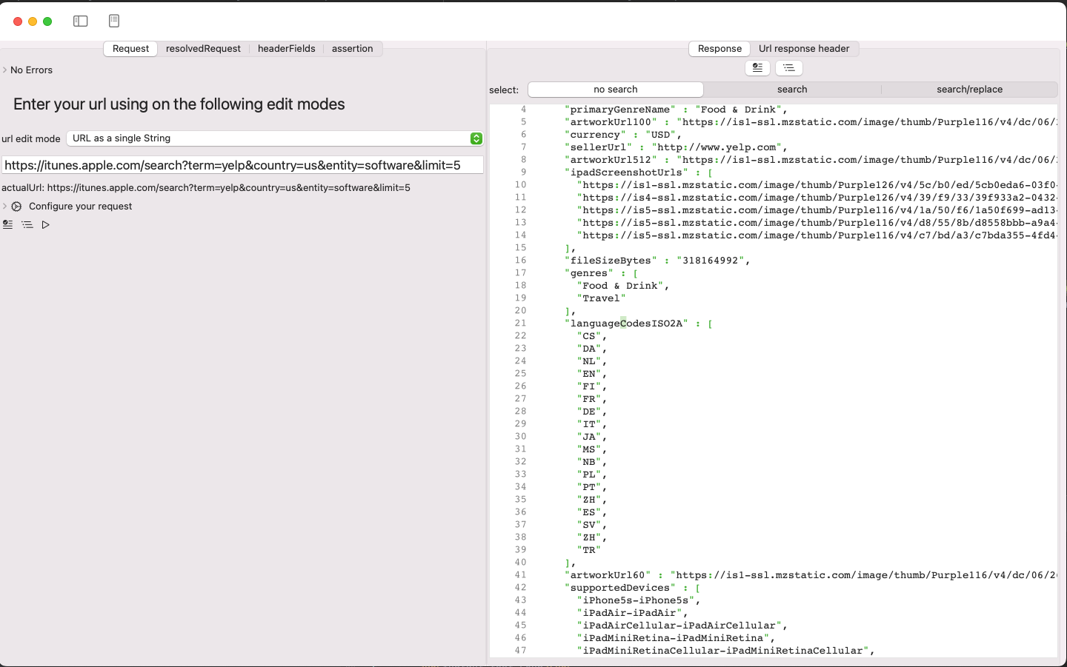This screenshot has width=1067, height=667.
Task: Click the MS language code line
Action: point(592,449)
